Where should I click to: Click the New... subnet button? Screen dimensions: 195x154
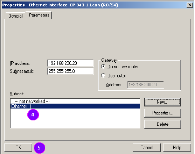(x=162, y=102)
